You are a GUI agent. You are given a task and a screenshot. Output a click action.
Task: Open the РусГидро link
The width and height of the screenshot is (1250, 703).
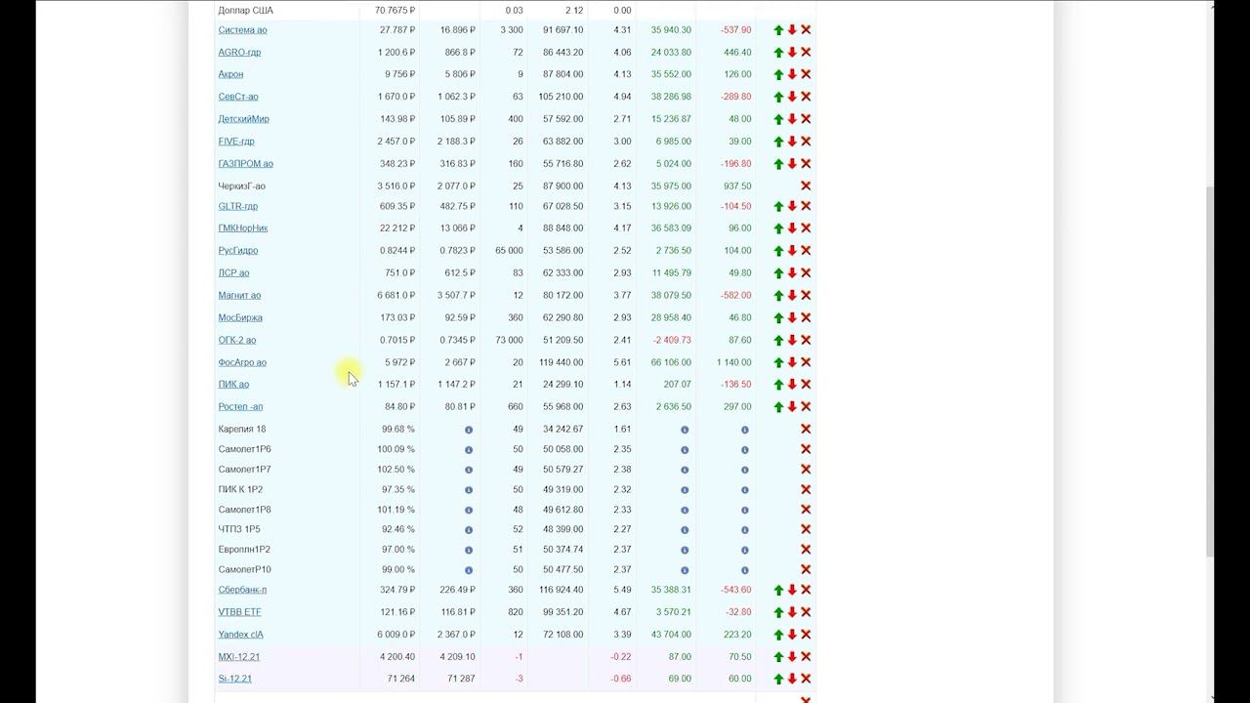pyautogui.click(x=238, y=251)
